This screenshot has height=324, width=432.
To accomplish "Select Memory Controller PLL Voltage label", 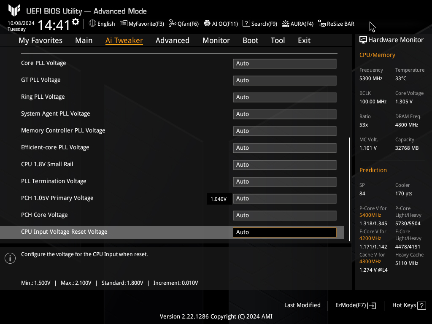I will pos(63,131).
